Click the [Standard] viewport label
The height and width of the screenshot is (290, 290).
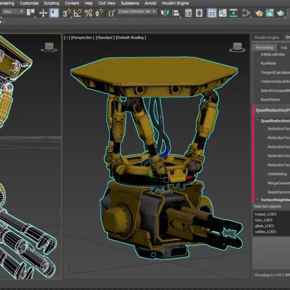click(x=105, y=37)
